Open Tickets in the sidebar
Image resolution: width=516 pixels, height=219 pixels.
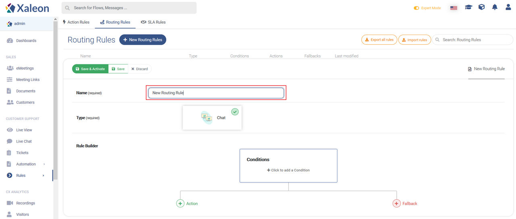coord(22,153)
